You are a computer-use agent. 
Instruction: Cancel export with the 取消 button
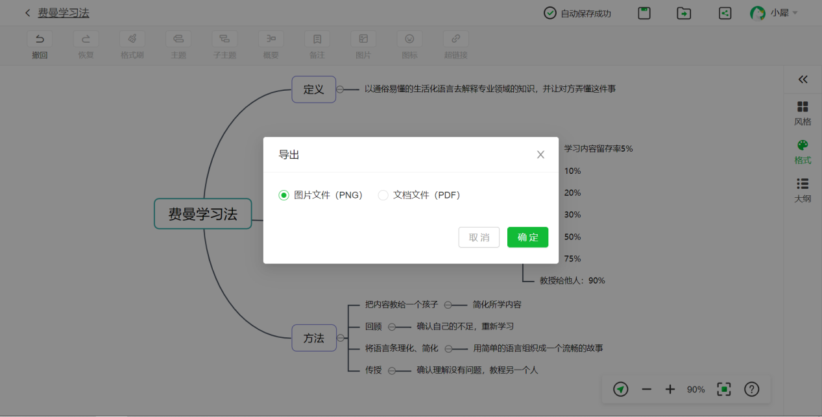coord(479,237)
